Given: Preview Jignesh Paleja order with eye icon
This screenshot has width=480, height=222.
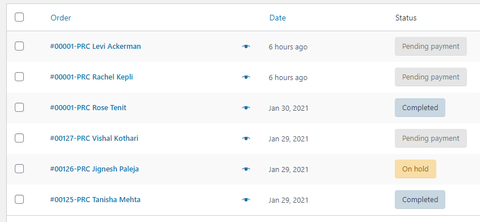Looking at the screenshot, I should tap(246, 169).
